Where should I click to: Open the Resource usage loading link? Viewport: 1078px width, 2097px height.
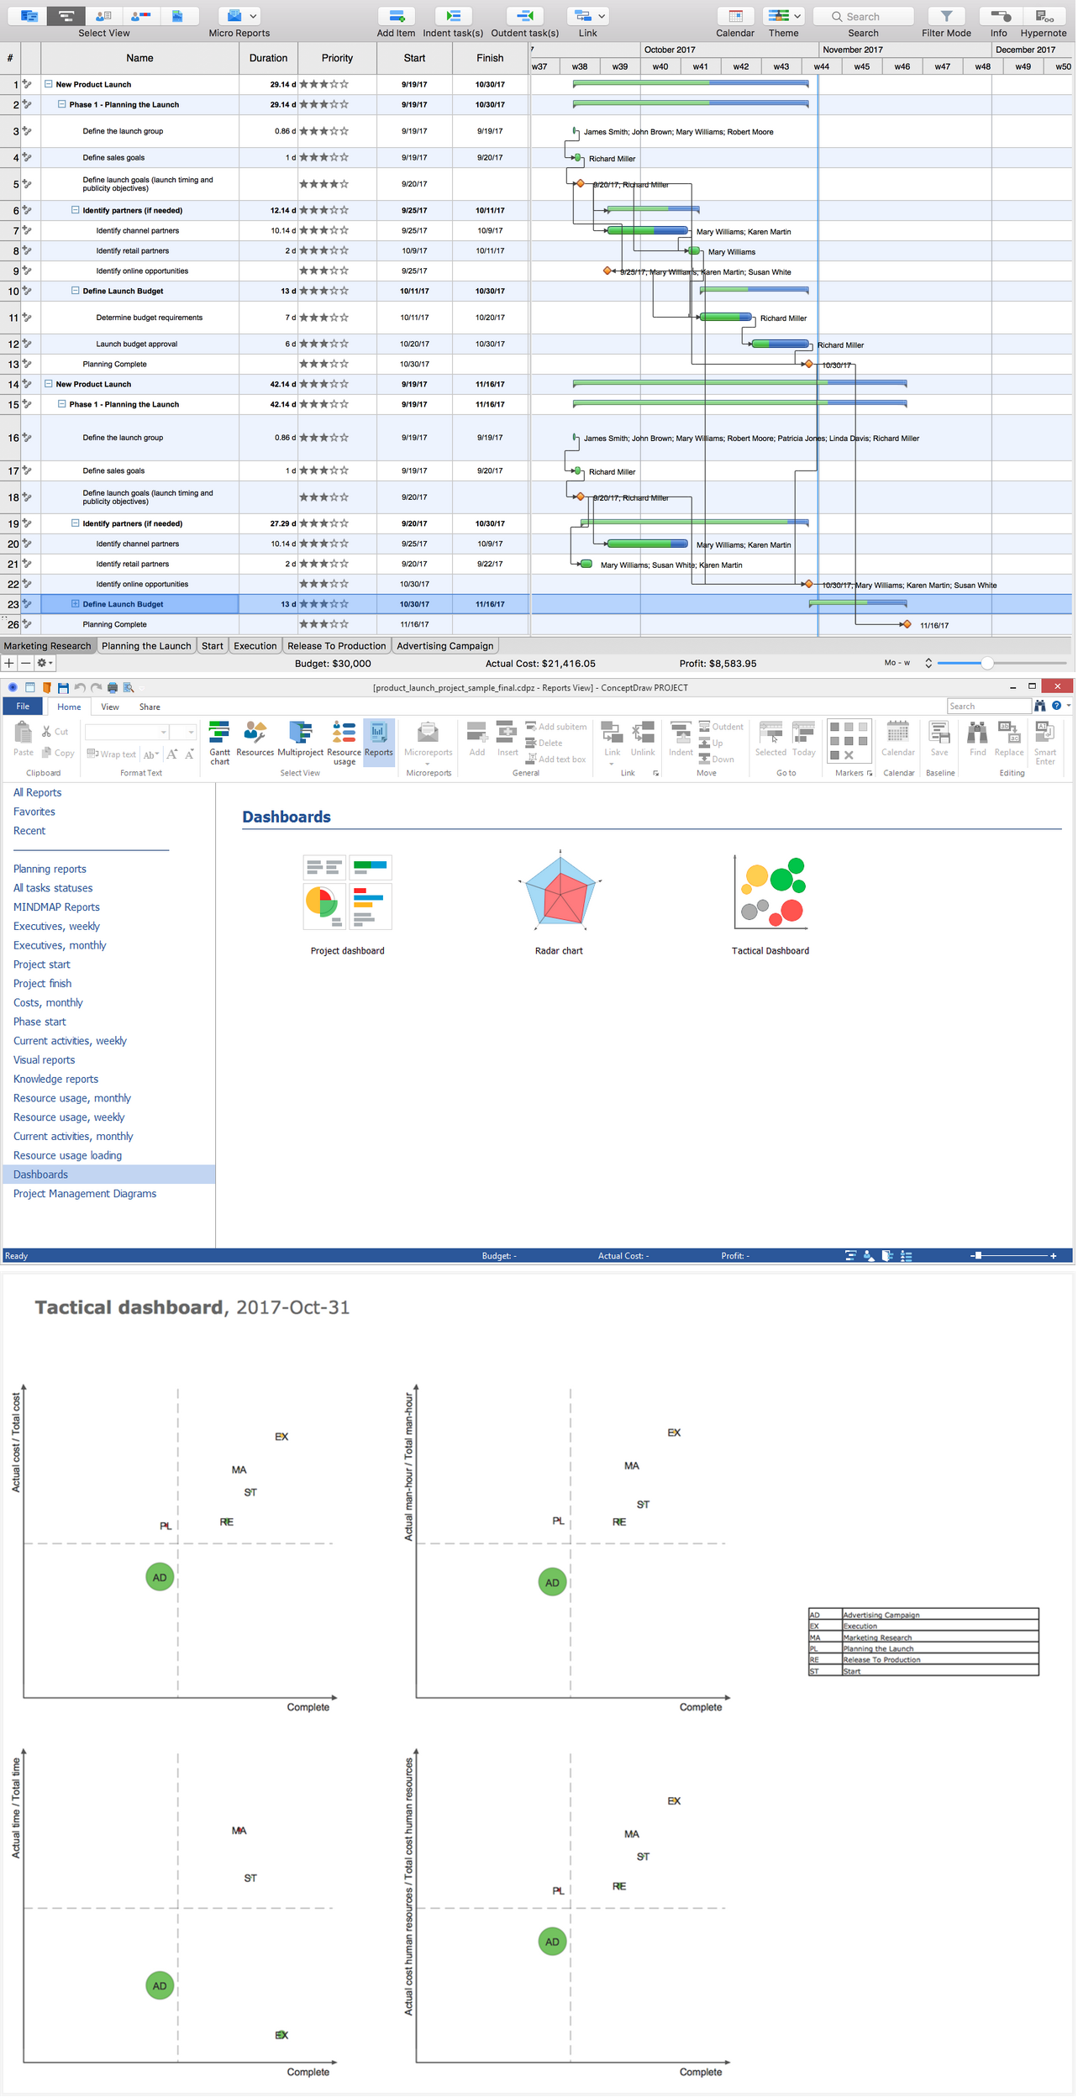pyautogui.click(x=68, y=1158)
